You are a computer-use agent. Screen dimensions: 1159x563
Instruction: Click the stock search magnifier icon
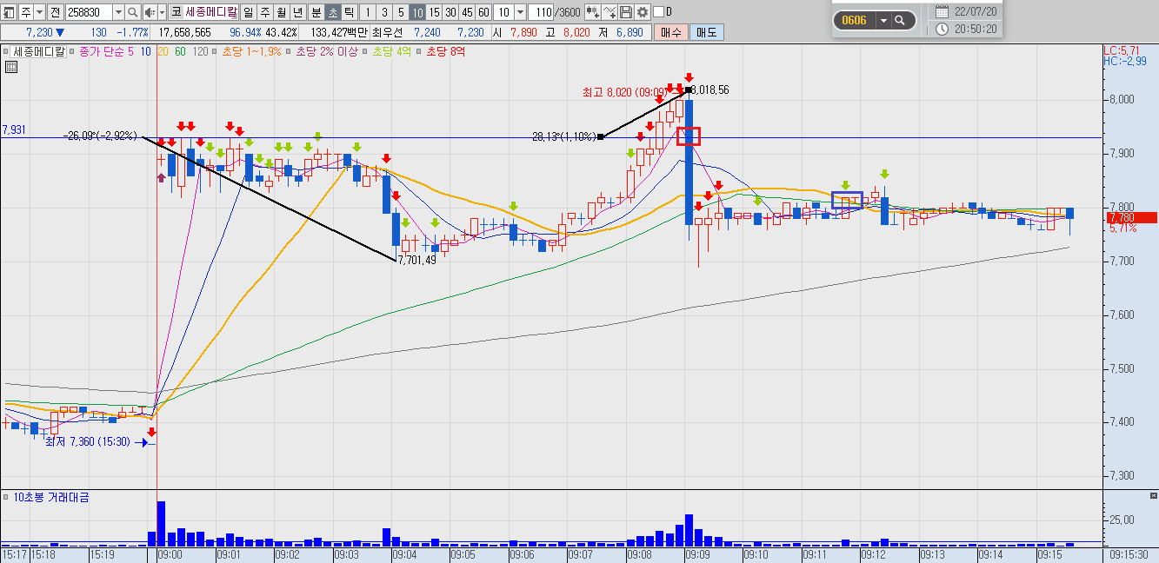tap(133, 12)
